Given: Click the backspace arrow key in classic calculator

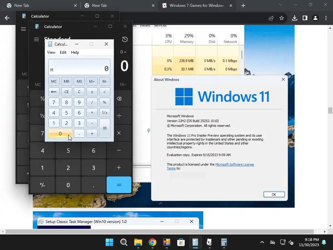Looking at the screenshot, I should [54, 92].
